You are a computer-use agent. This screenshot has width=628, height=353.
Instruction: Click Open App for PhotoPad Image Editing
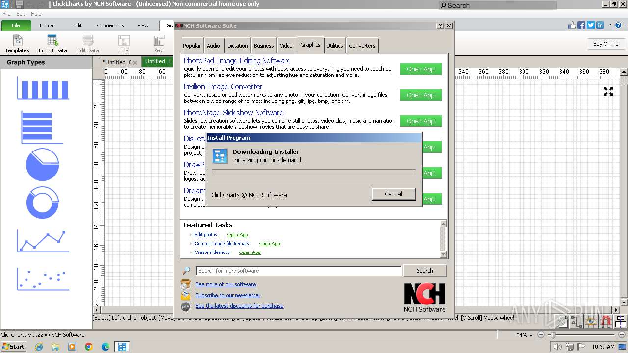[x=420, y=69]
